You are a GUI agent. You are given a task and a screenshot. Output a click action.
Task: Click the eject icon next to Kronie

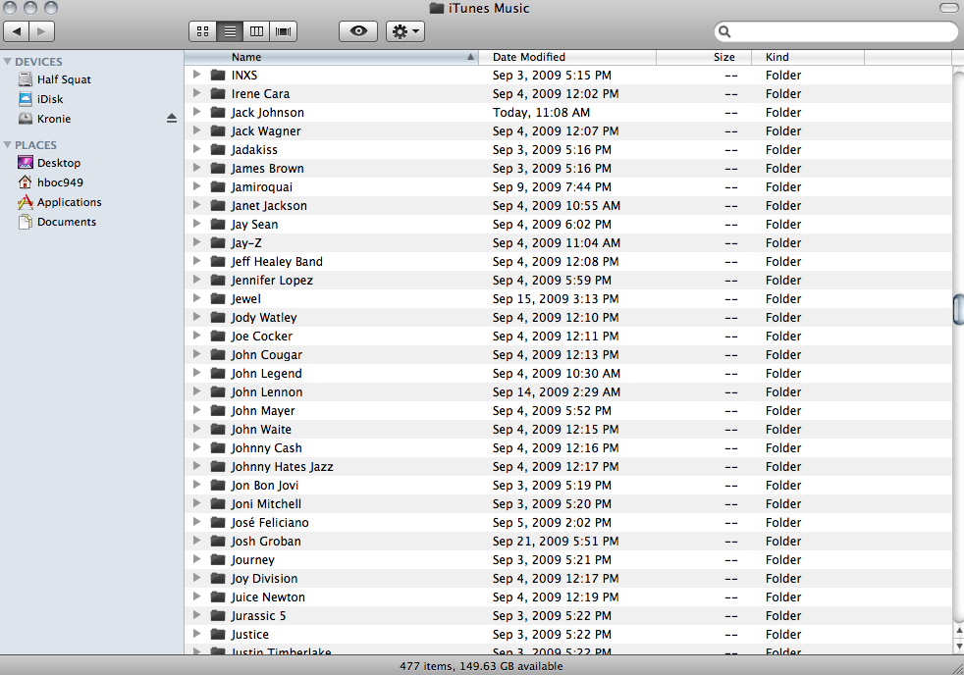pyautogui.click(x=172, y=118)
